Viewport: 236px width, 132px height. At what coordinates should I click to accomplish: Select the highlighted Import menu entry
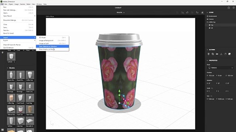tap(18, 37)
